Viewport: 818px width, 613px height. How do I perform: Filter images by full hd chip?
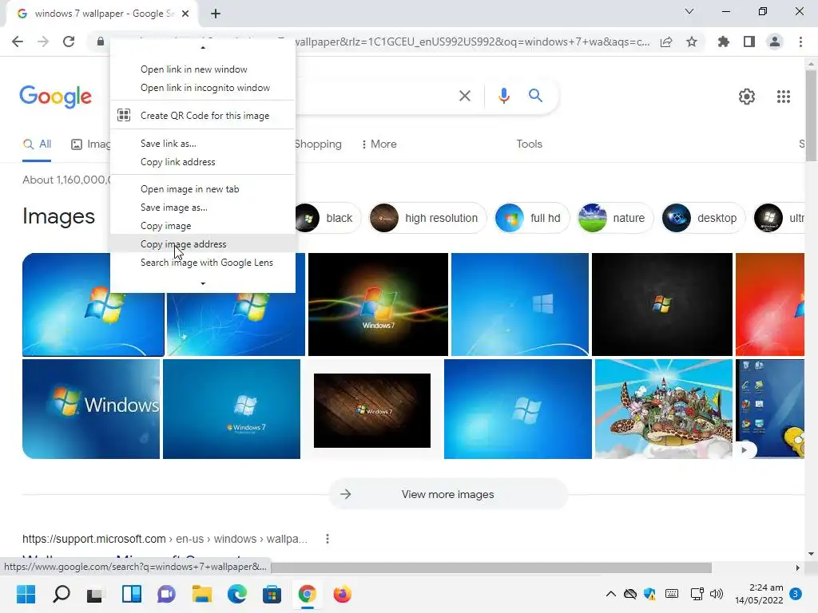coord(531,218)
